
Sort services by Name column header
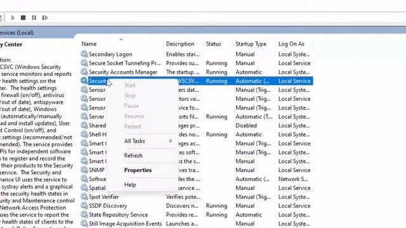point(89,44)
